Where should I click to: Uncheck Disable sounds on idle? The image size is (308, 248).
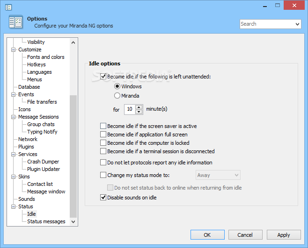point(103,197)
